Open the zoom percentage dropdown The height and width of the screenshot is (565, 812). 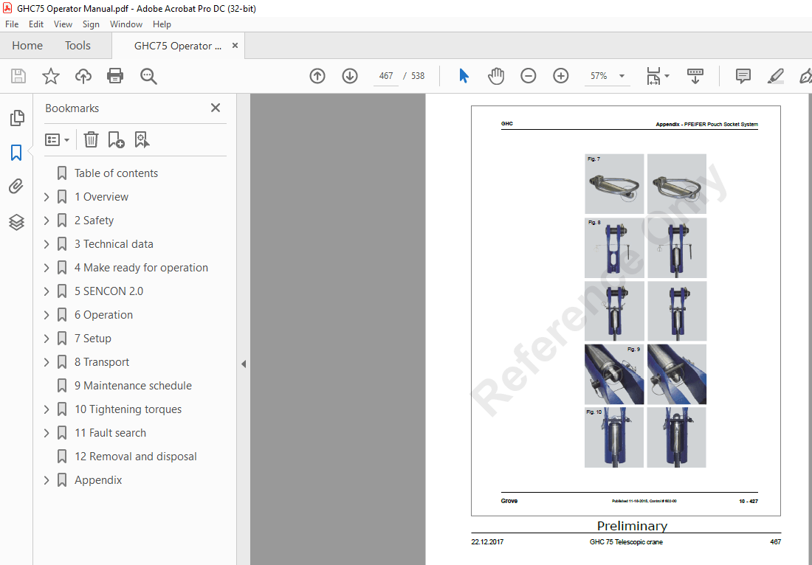click(x=622, y=76)
